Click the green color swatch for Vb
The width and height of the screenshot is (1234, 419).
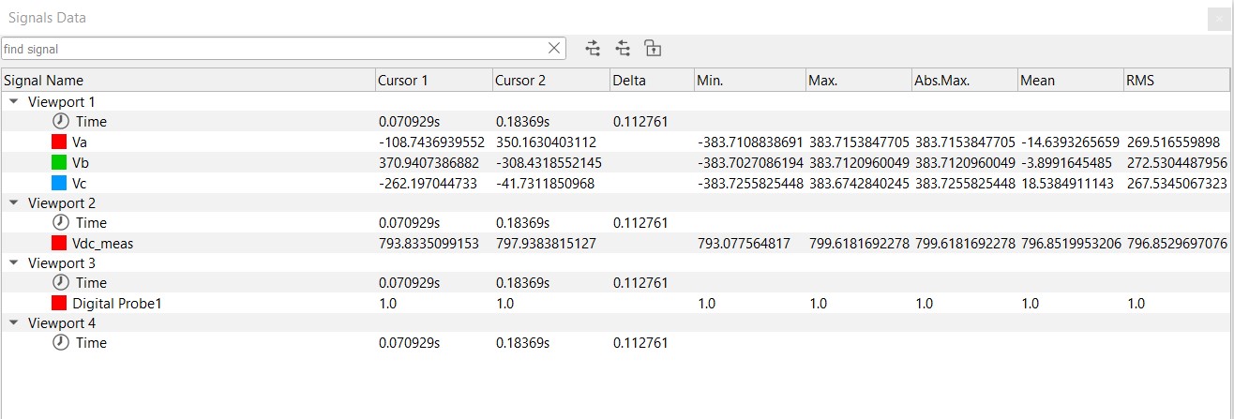59,163
